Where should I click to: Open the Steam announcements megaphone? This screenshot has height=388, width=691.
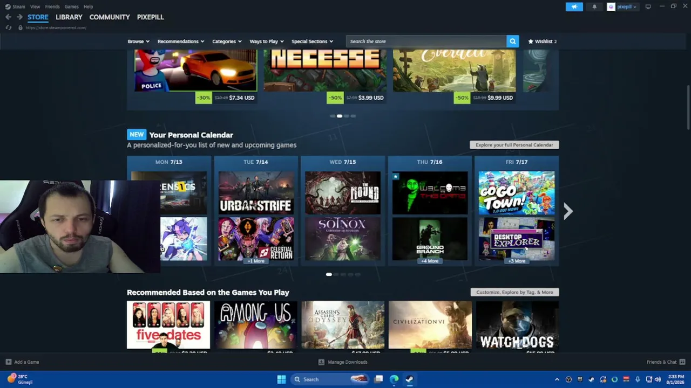pyautogui.click(x=574, y=6)
